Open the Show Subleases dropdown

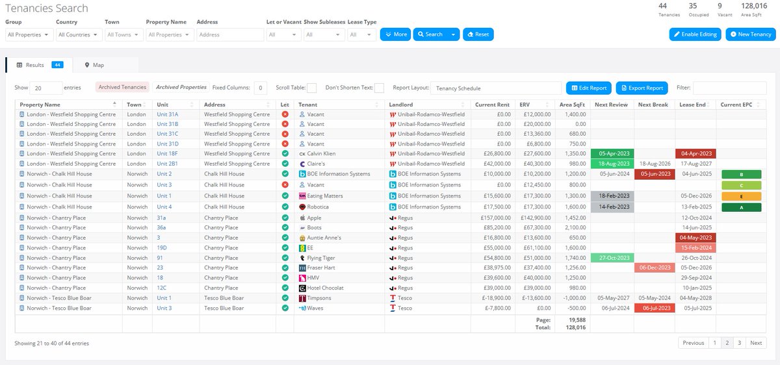point(324,34)
